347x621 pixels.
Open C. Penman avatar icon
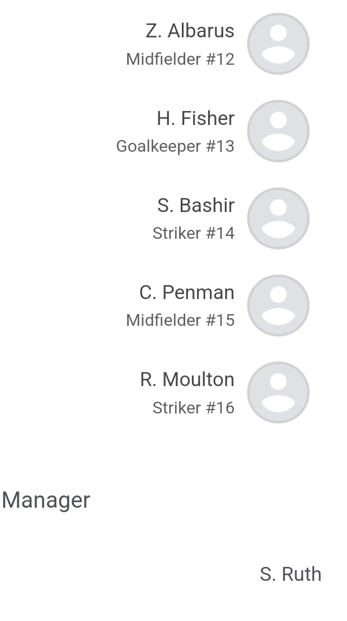[x=278, y=305]
